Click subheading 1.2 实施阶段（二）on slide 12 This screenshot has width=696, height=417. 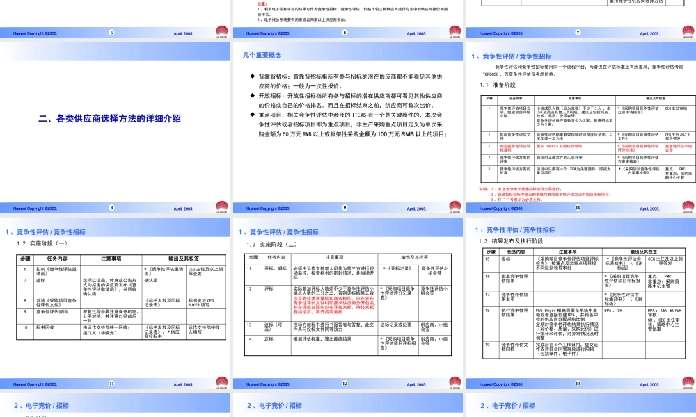pos(271,244)
